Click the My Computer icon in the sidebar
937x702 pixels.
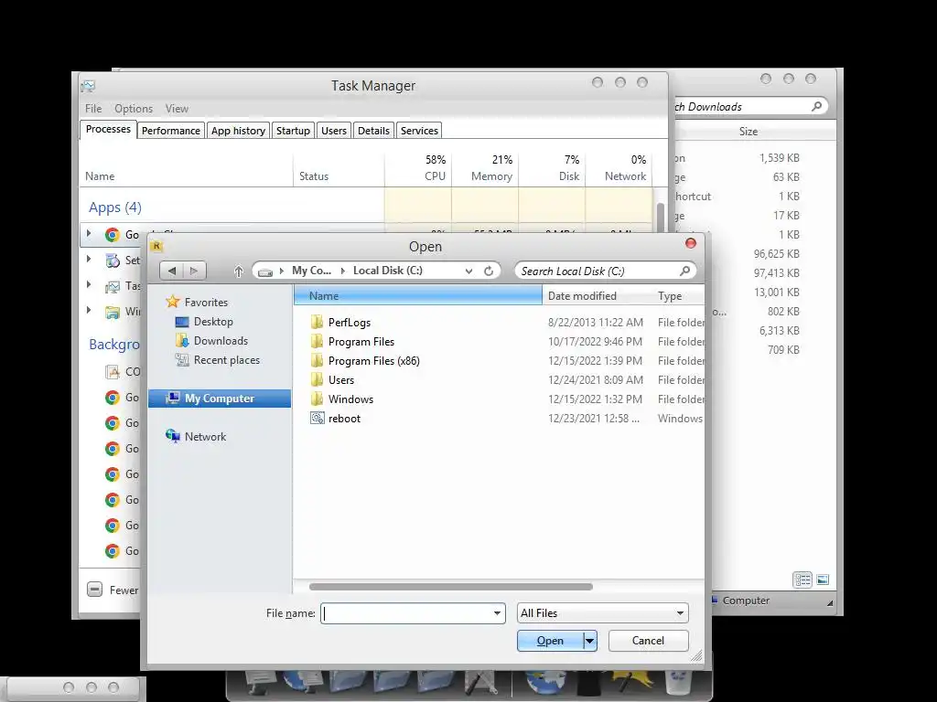point(173,399)
